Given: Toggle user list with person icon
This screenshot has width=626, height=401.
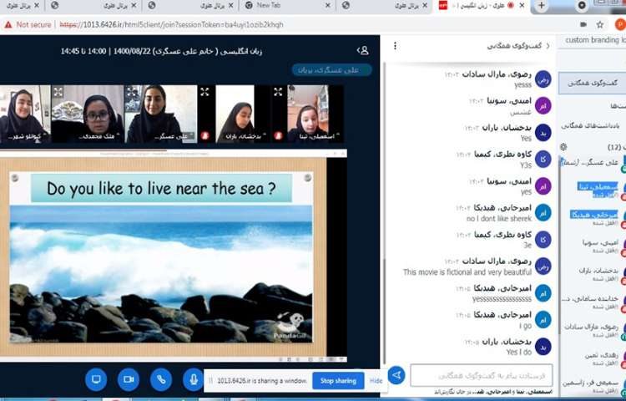Looking at the screenshot, I should pos(363,50).
